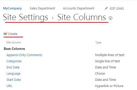Viewport: 137px width, 90px height.
Task: Click the Site Column header
Action: [x=14, y=42]
